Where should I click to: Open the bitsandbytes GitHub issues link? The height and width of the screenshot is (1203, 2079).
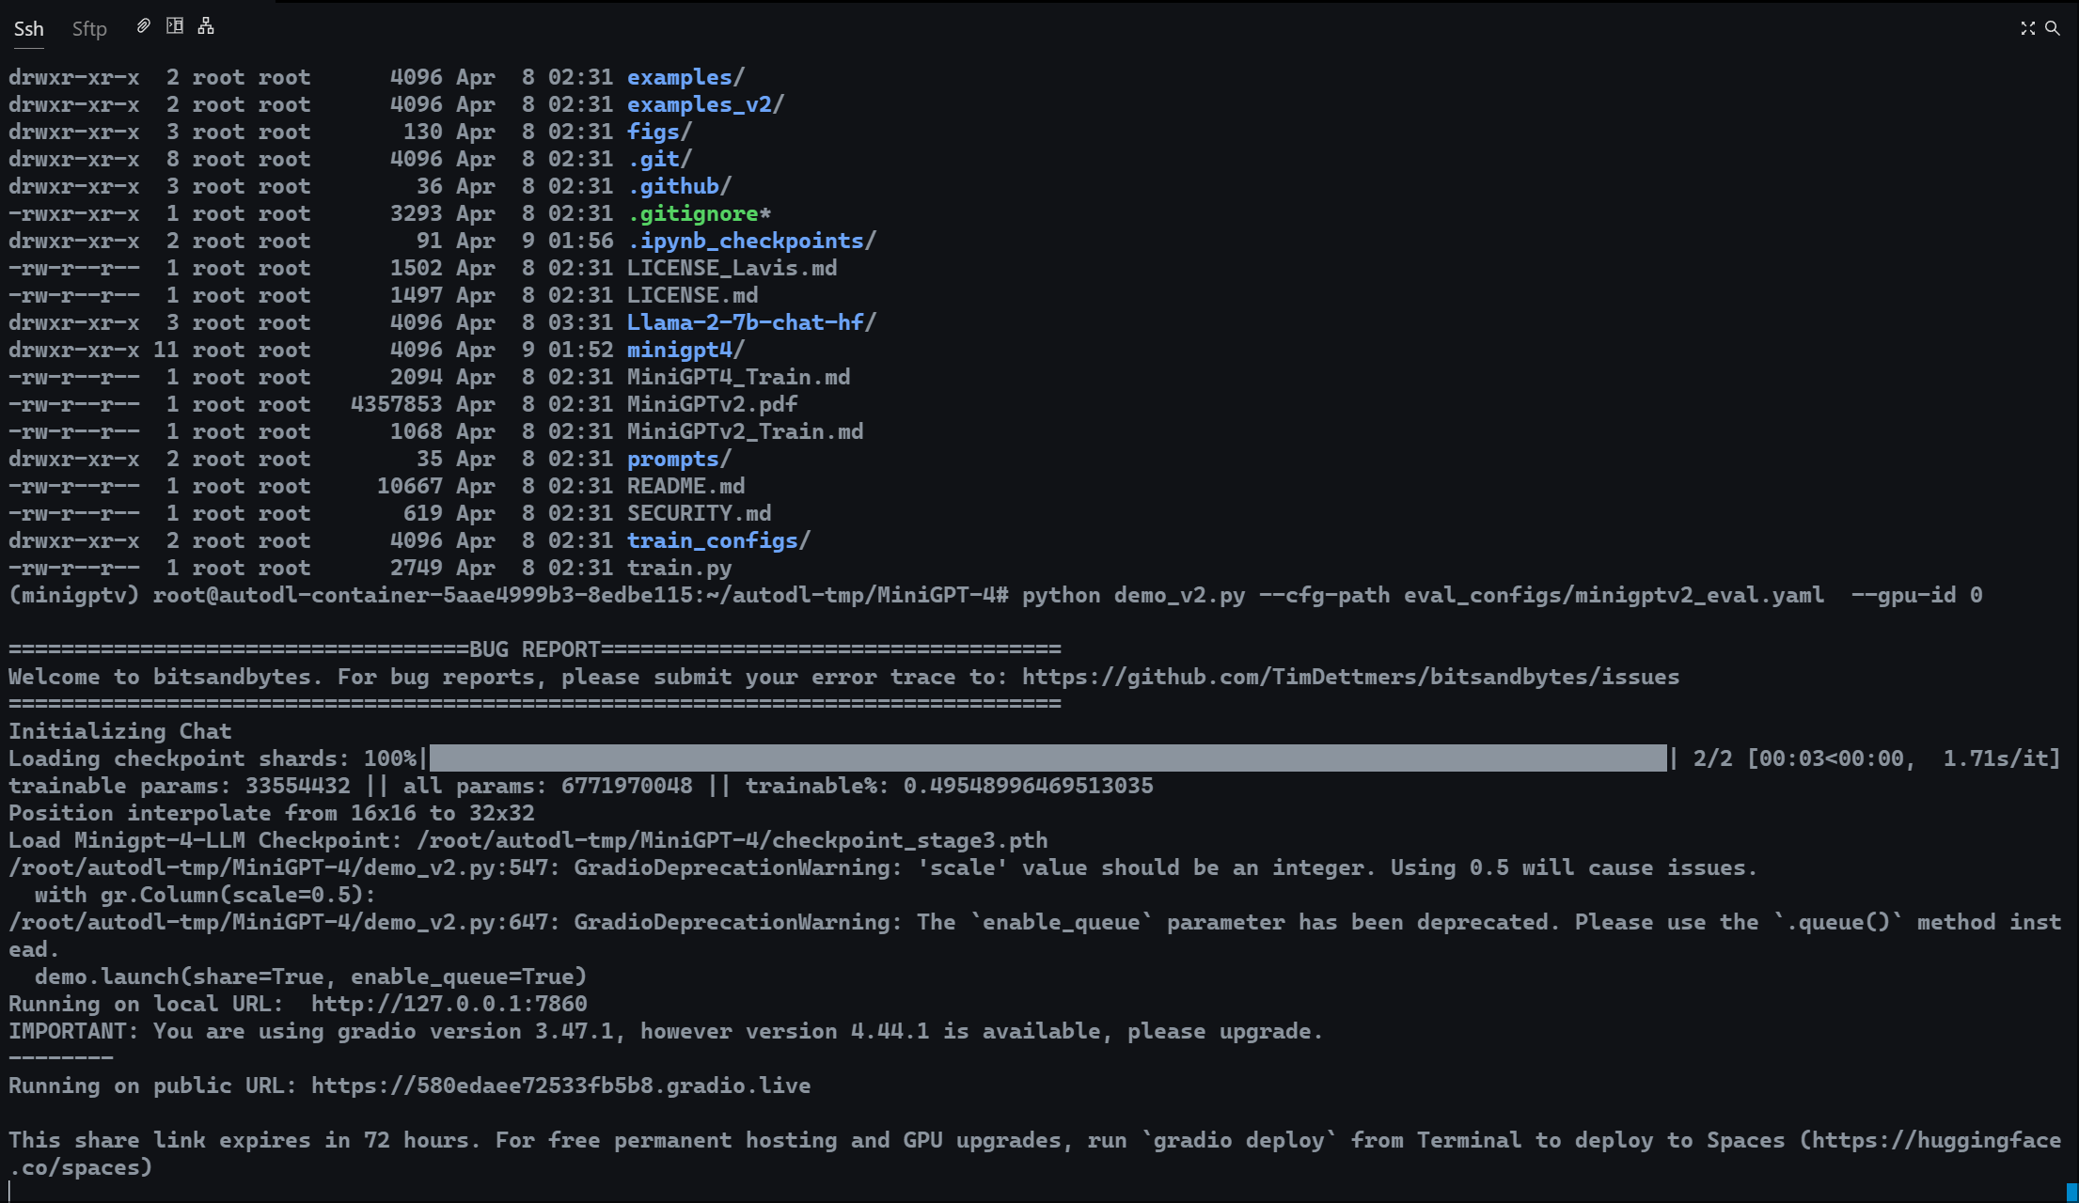[1350, 677]
